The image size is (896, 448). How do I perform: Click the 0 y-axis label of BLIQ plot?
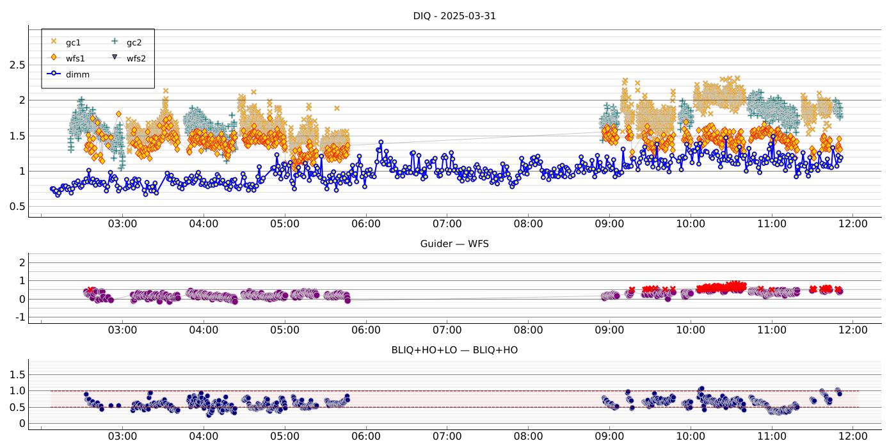pos(21,424)
